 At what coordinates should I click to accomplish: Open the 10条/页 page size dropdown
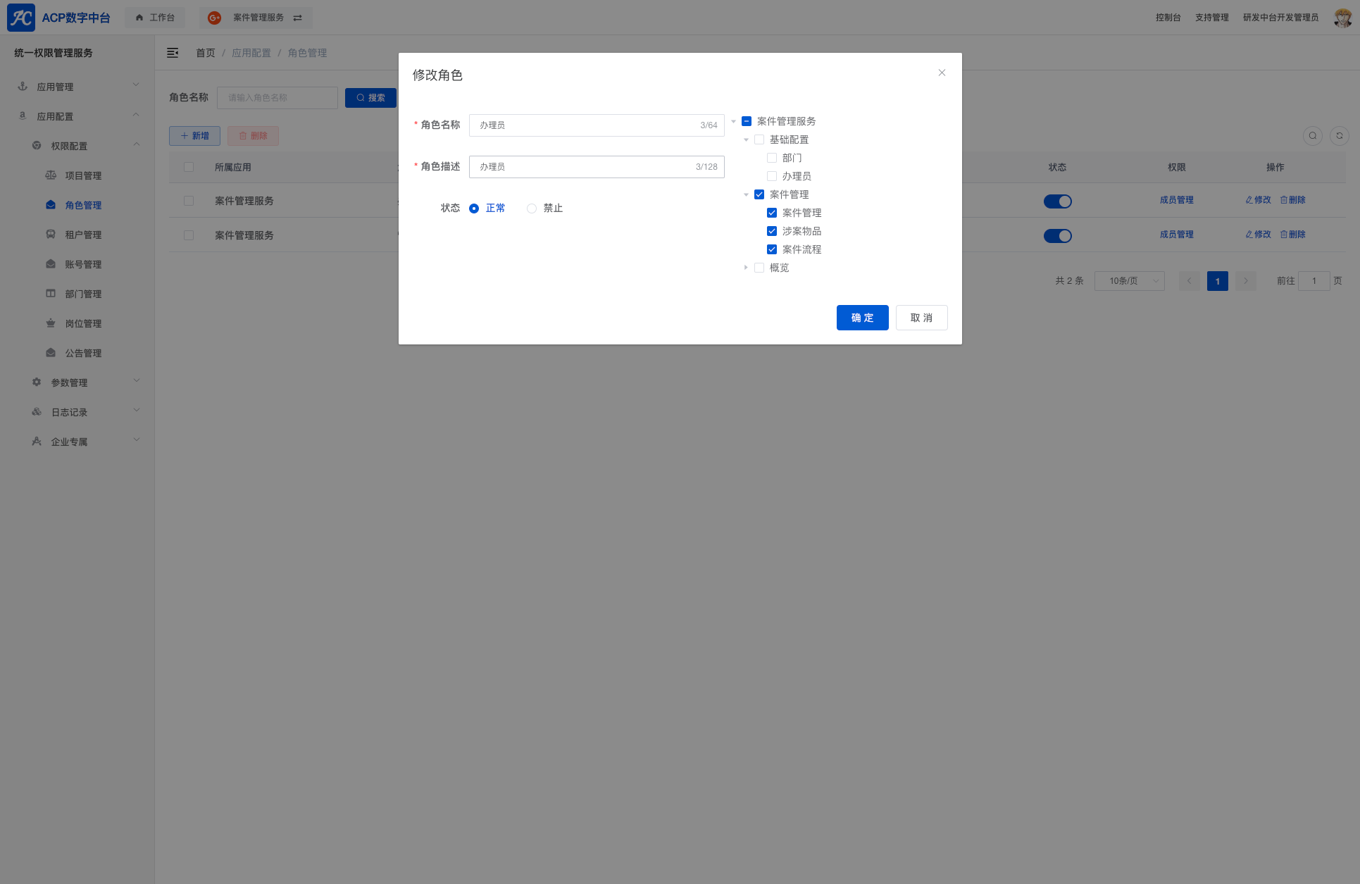click(x=1129, y=281)
